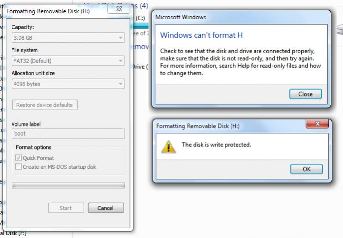Close the write protected dialog with red X
The height and width of the screenshot is (238, 343).
[x=317, y=124]
